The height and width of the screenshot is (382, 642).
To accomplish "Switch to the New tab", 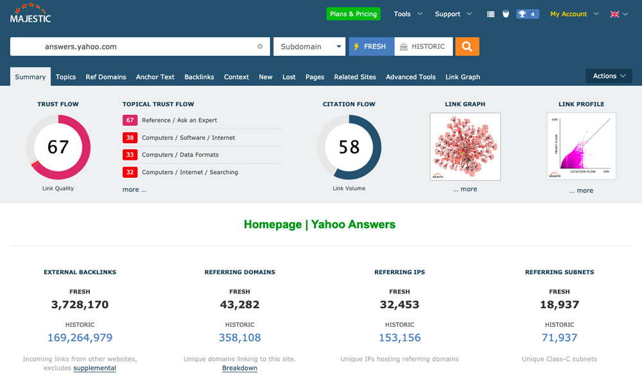I will pyautogui.click(x=265, y=77).
